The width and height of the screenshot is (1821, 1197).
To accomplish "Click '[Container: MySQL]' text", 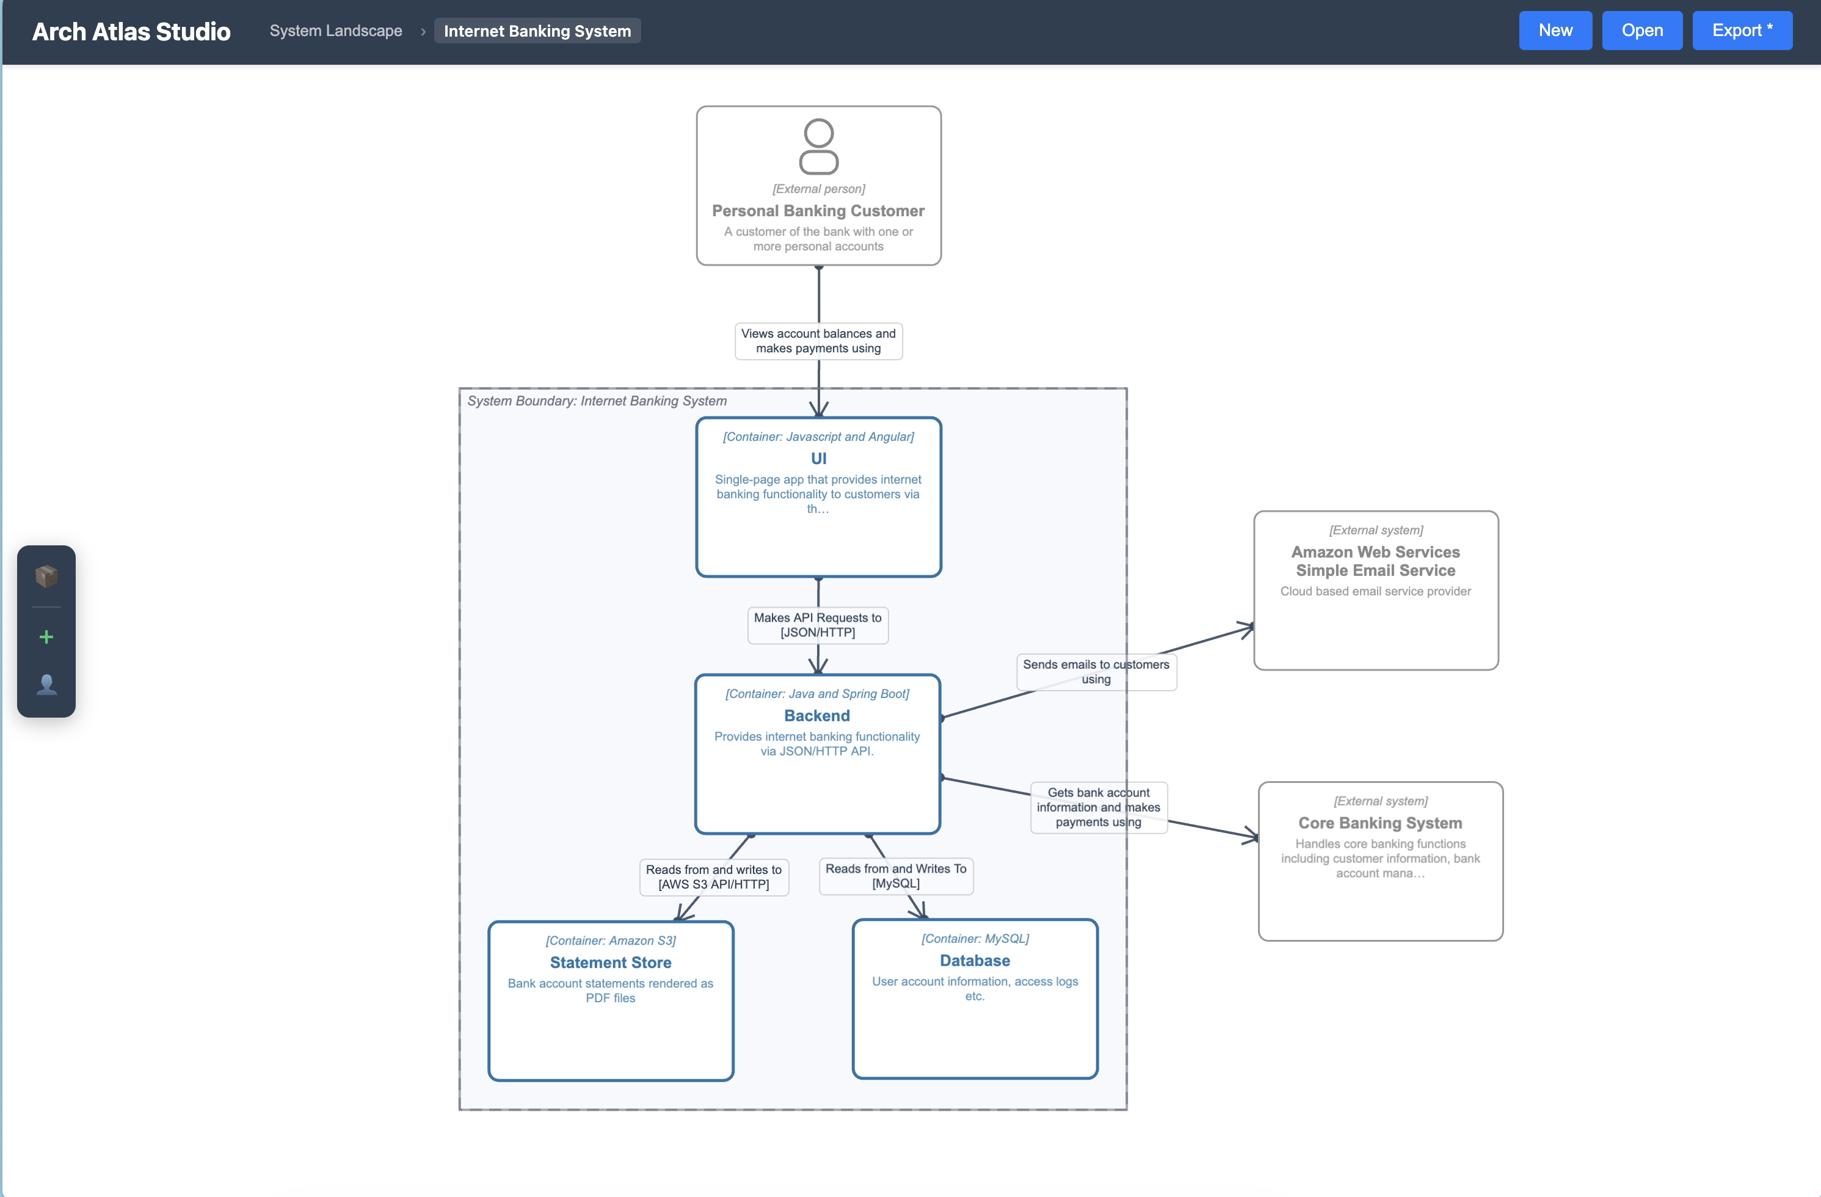I will click(975, 938).
